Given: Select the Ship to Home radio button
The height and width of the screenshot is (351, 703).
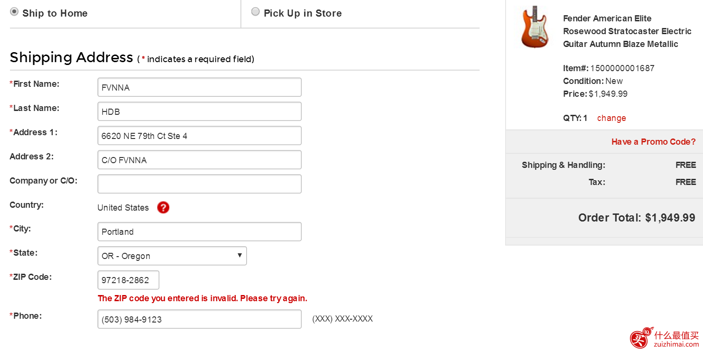Looking at the screenshot, I should 14,11.
